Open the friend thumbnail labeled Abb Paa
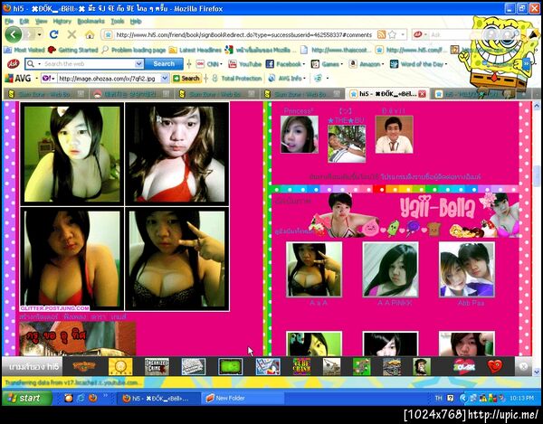543x424 pixels. coord(467,269)
